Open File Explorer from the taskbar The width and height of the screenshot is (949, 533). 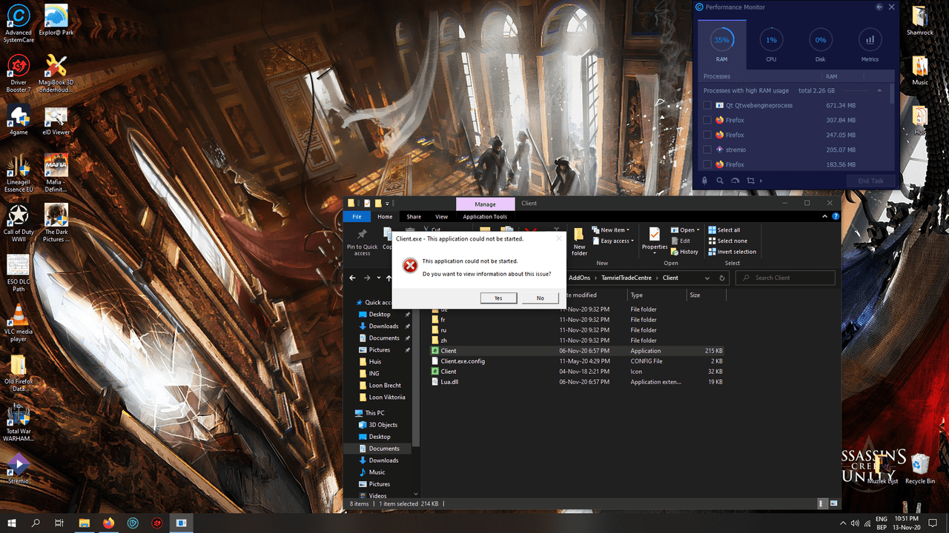click(x=84, y=523)
